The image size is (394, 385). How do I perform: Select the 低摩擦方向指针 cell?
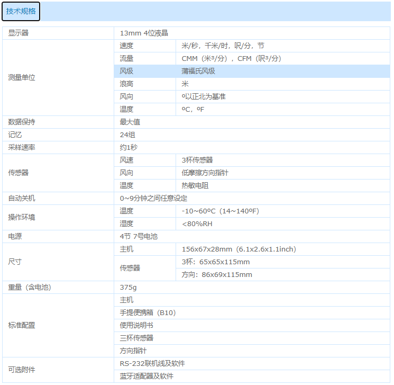point(205,173)
